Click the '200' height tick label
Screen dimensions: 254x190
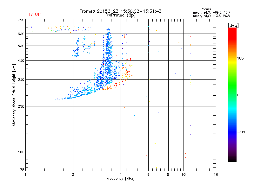(21, 106)
